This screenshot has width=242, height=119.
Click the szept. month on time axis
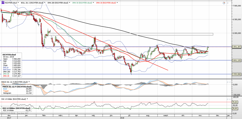pyautogui.click(x=166, y=115)
